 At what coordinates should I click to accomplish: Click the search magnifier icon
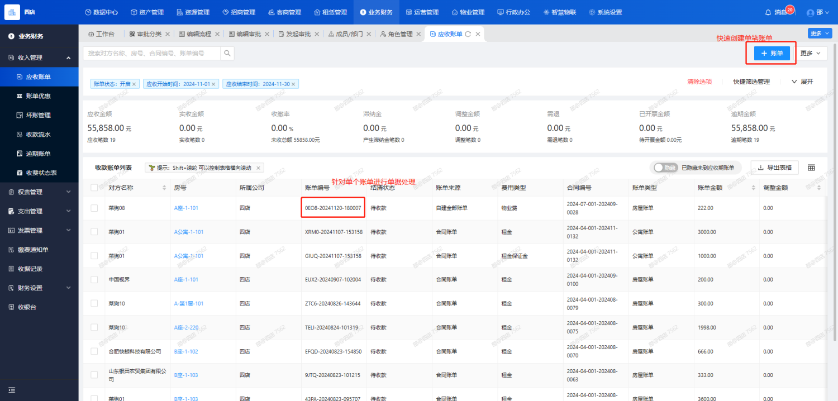tap(227, 54)
